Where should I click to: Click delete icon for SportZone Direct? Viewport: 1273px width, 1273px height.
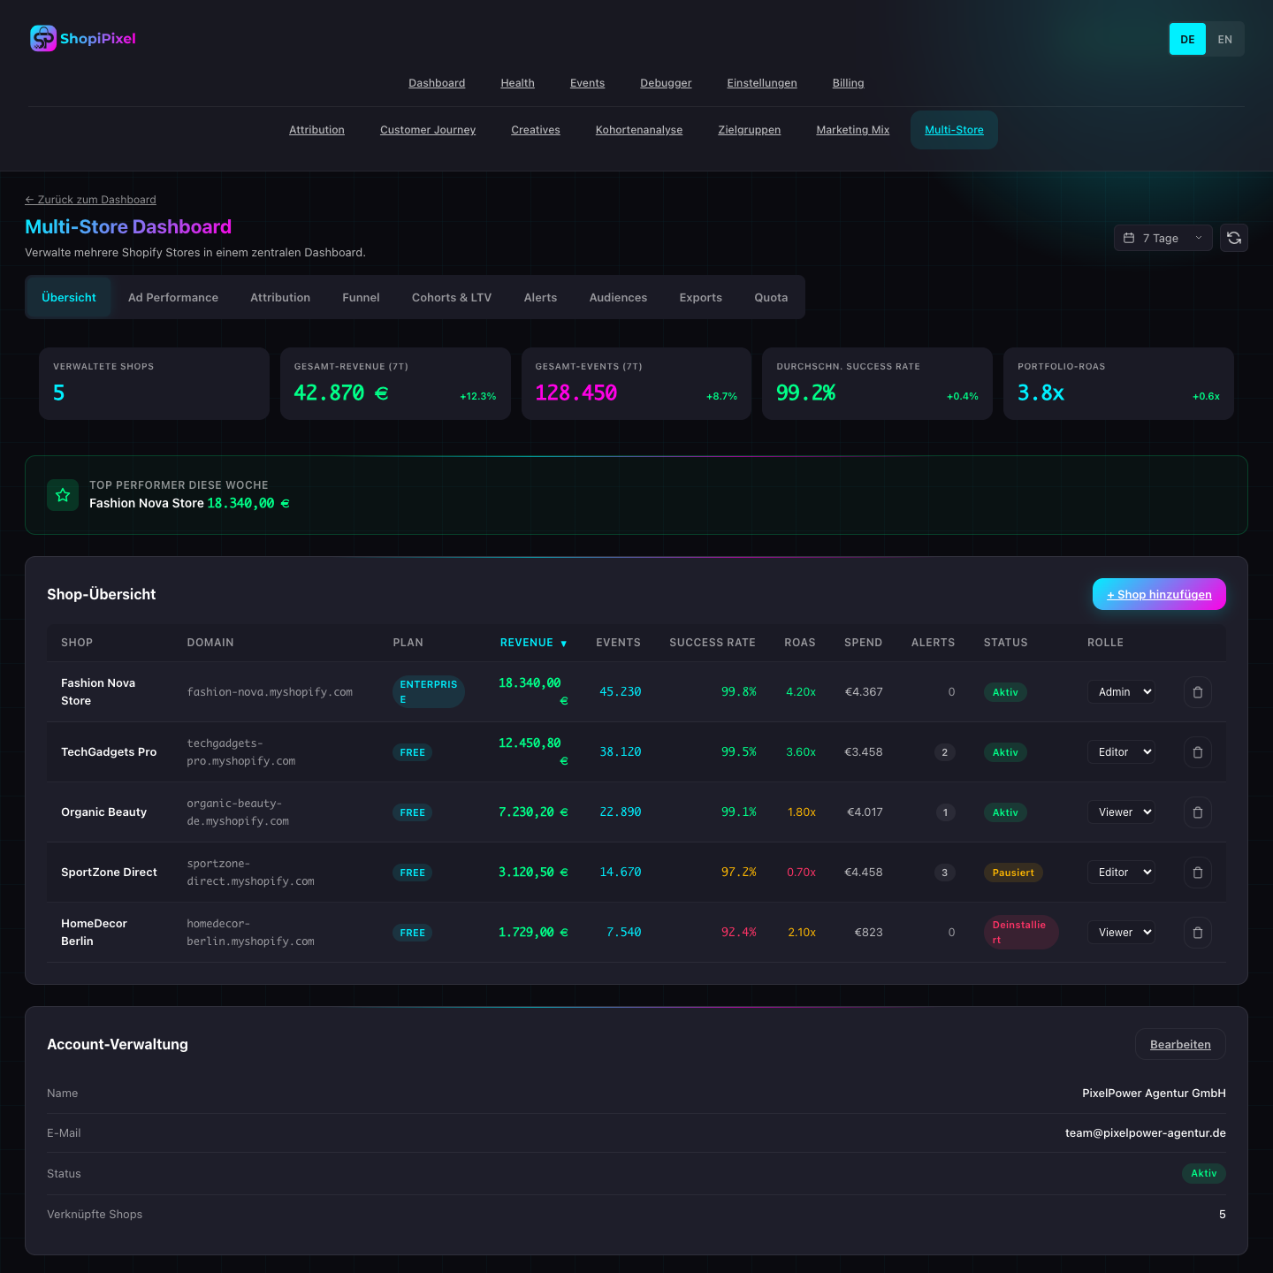click(1197, 873)
